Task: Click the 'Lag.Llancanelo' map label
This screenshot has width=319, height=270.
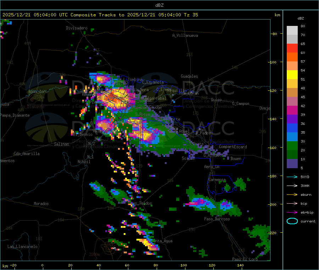Action: pyautogui.click(x=23, y=247)
